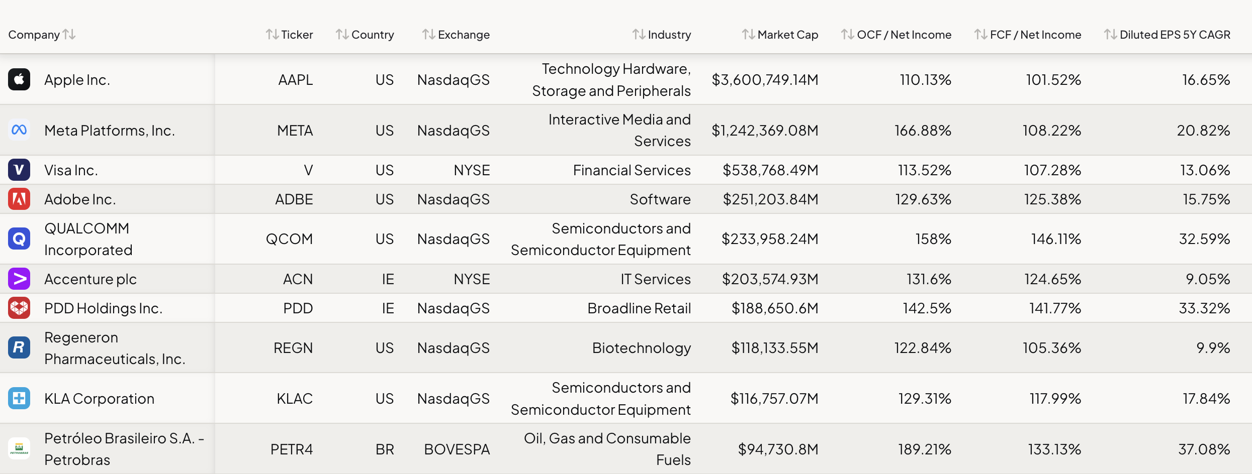This screenshot has height=474, width=1252.
Task: Sort by Exchange column header label
Action: [x=464, y=35]
